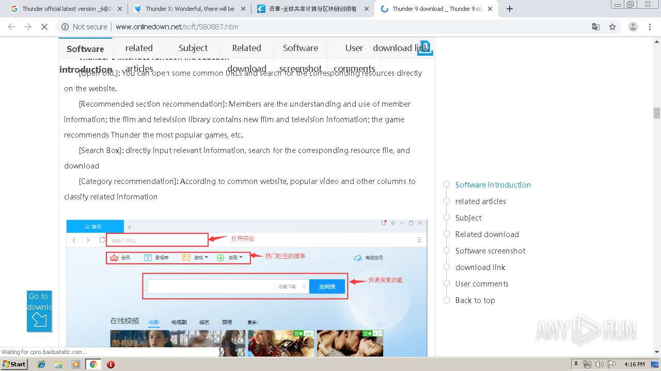The height and width of the screenshot is (371, 661).
Task: Click the scrollbar down arrow
Action: click(657, 352)
